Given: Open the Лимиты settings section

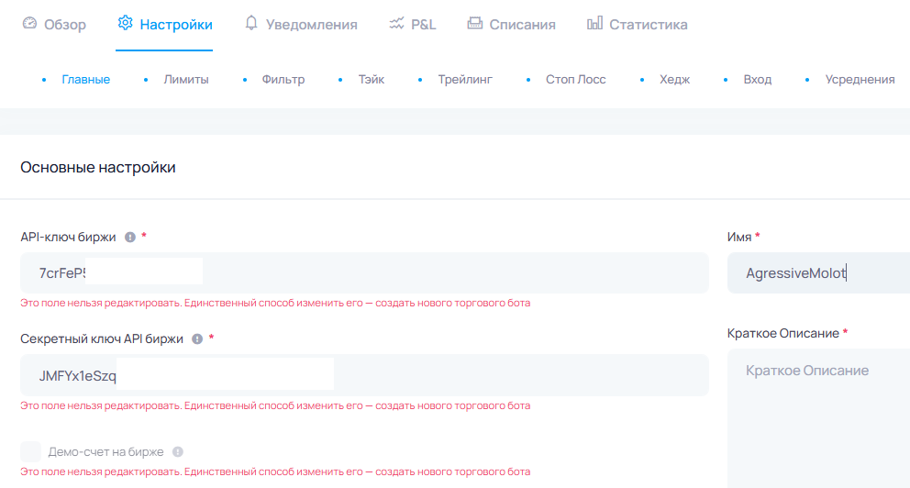Looking at the screenshot, I should [185, 80].
